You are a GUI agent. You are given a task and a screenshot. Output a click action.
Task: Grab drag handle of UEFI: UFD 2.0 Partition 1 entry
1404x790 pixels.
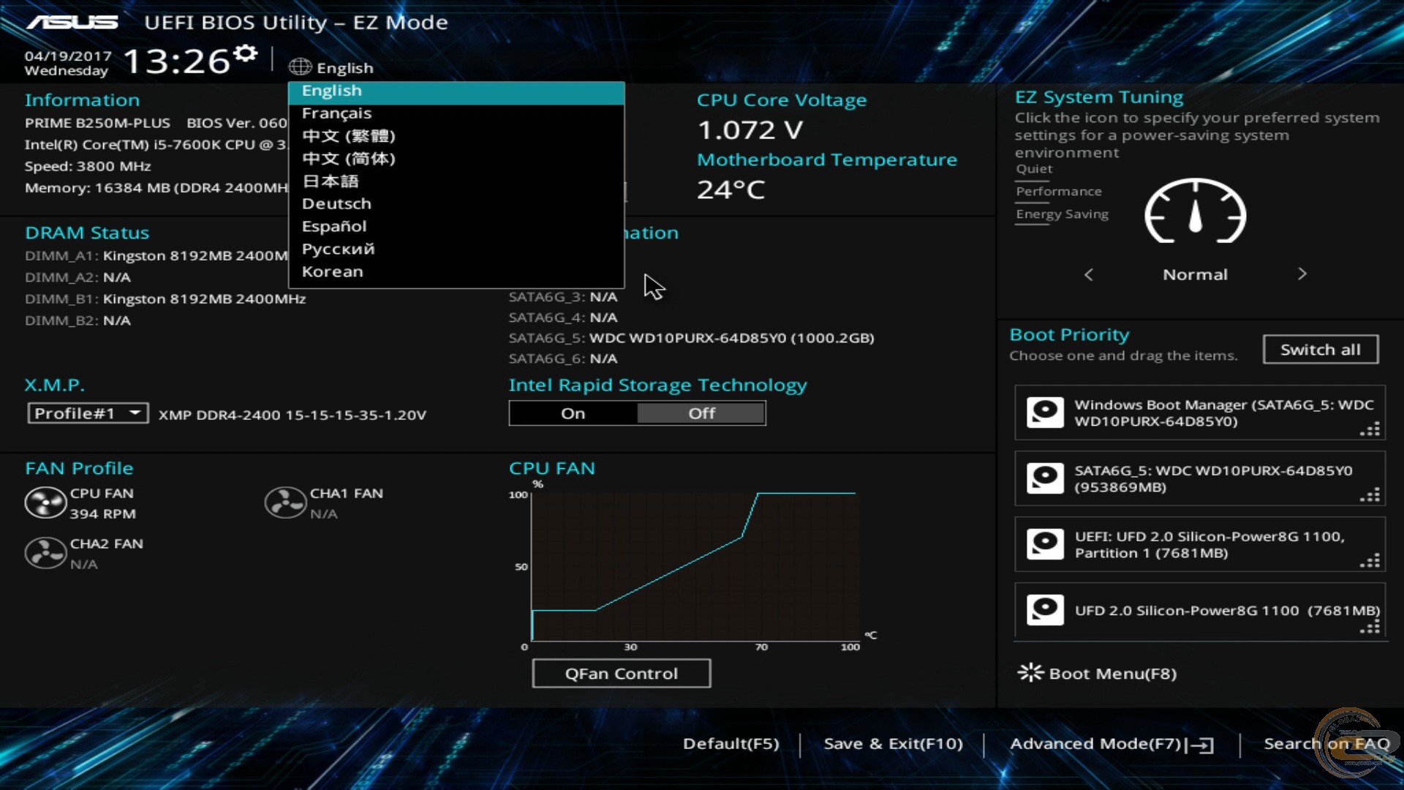coord(1370,561)
